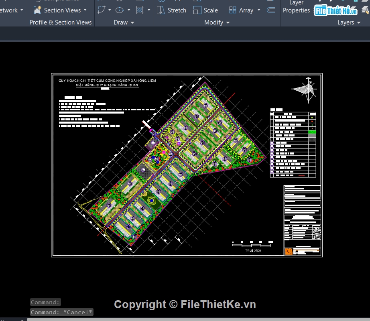Click the Scale text label

211,10
